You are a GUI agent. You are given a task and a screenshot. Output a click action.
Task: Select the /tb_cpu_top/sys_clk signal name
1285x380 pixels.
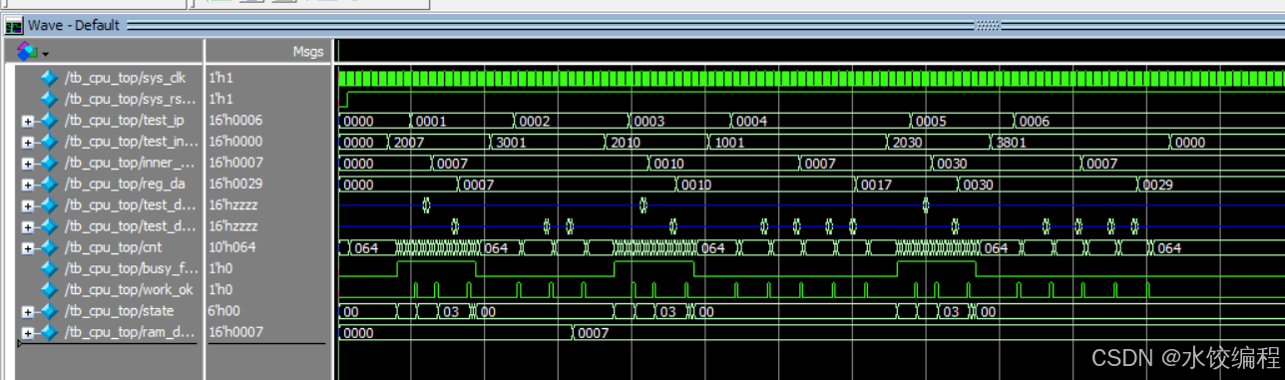tap(125, 78)
